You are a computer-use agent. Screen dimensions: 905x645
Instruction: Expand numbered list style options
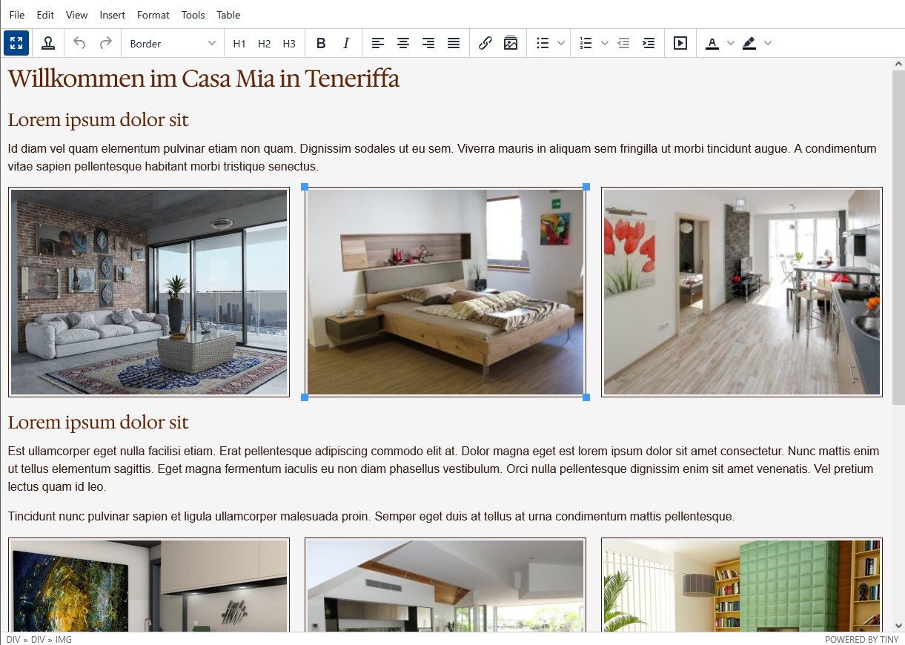(x=605, y=44)
